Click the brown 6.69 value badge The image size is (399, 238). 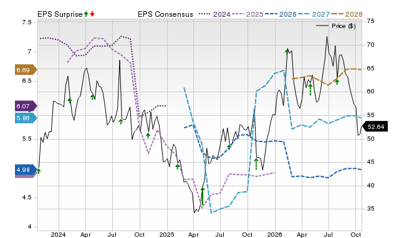(x=26, y=70)
